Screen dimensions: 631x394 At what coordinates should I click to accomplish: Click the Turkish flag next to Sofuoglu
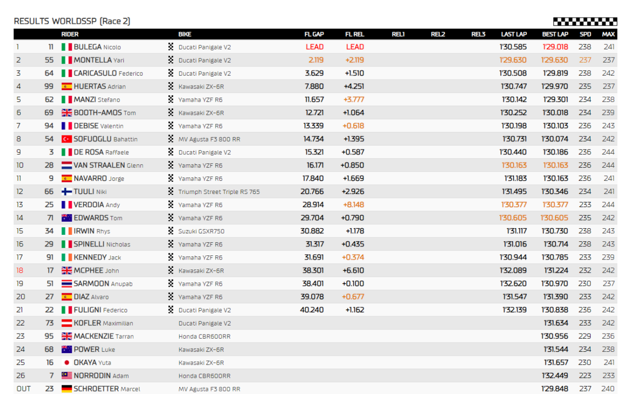click(x=67, y=139)
